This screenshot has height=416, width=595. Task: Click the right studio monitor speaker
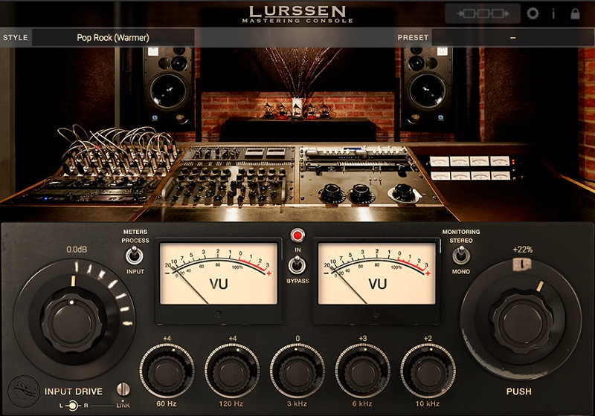[x=427, y=86]
